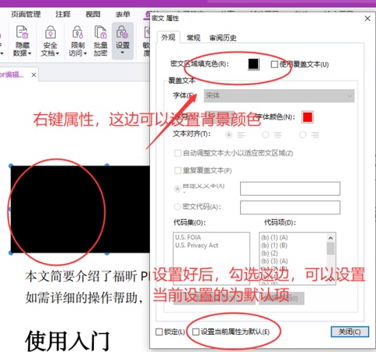
Task: Switch to the 表单 ribbon tab
Action: point(123,14)
